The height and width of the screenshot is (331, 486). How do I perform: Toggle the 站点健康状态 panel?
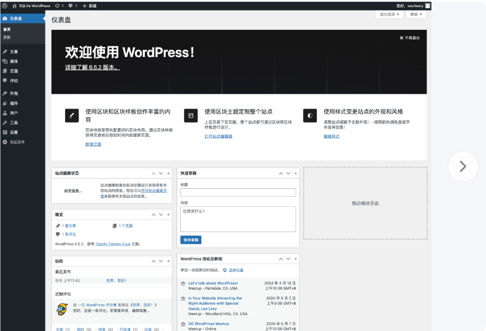tap(168, 174)
